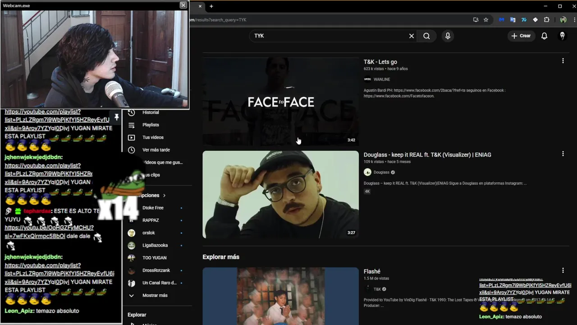This screenshot has width=577, height=325.
Task: Open the Chrome extensions puzzle icon
Action: pyautogui.click(x=547, y=20)
